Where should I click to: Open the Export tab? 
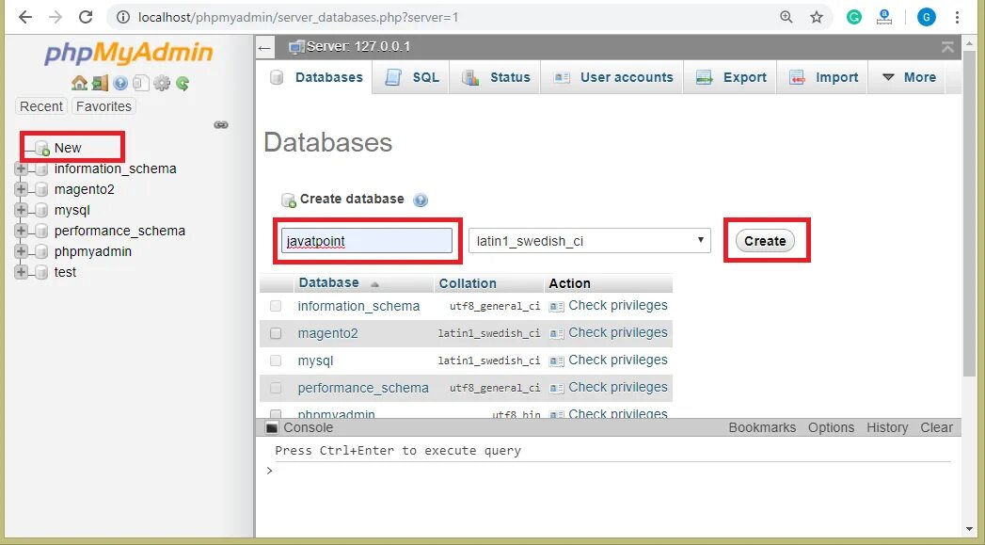click(x=731, y=77)
